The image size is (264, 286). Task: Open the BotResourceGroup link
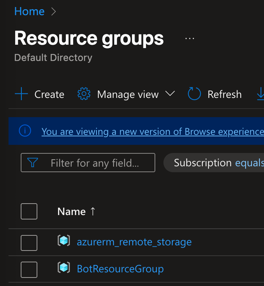pos(120,269)
